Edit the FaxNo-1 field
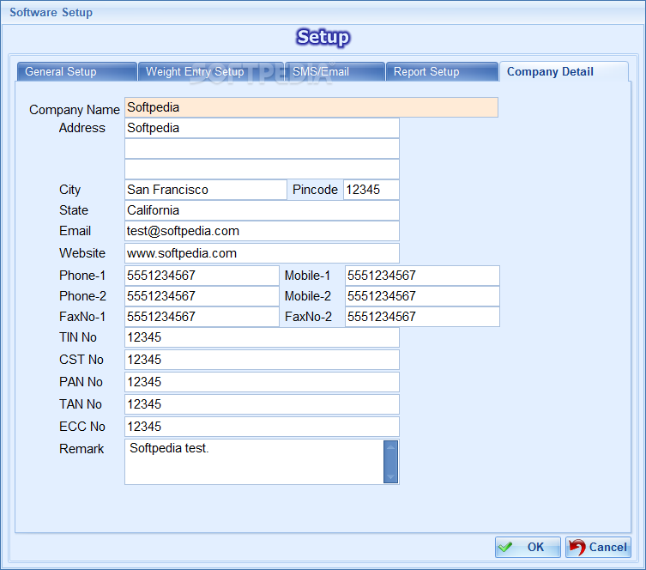 (x=202, y=317)
